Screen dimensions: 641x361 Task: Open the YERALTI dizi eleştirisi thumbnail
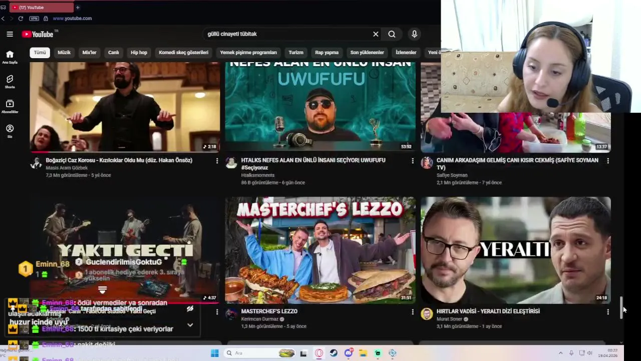click(516, 250)
